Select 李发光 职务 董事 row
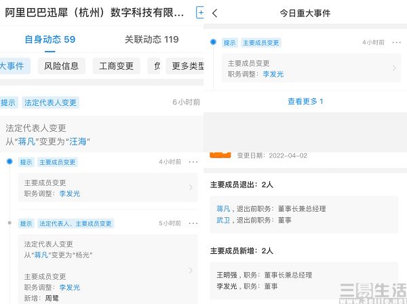 pos(247,286)
